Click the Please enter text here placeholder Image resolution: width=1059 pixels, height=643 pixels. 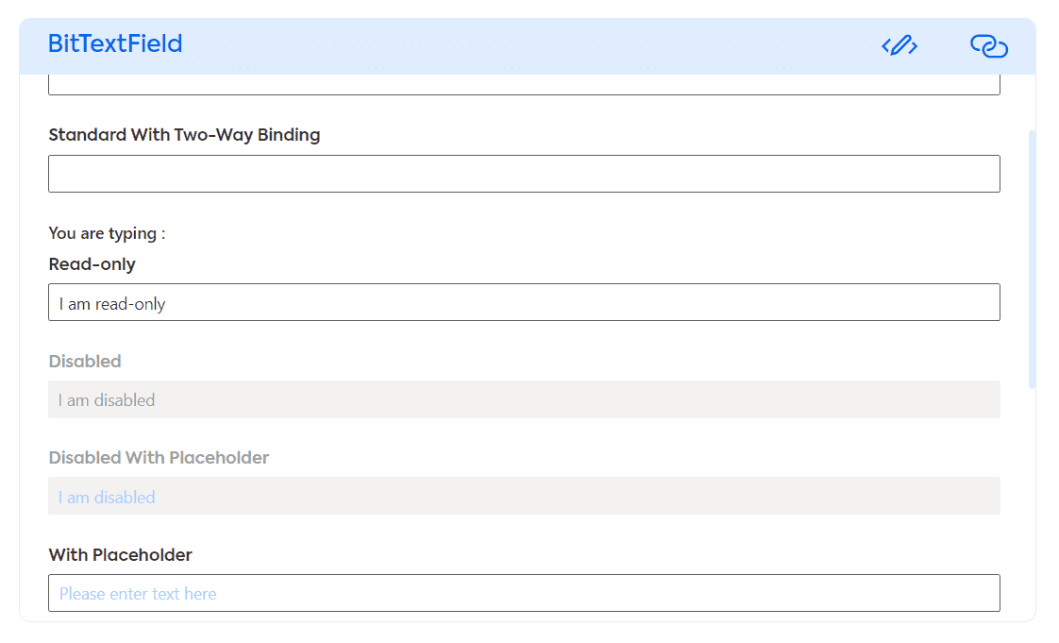click(139, 593)
